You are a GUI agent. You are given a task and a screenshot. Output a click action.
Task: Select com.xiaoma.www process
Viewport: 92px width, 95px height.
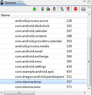28,87
